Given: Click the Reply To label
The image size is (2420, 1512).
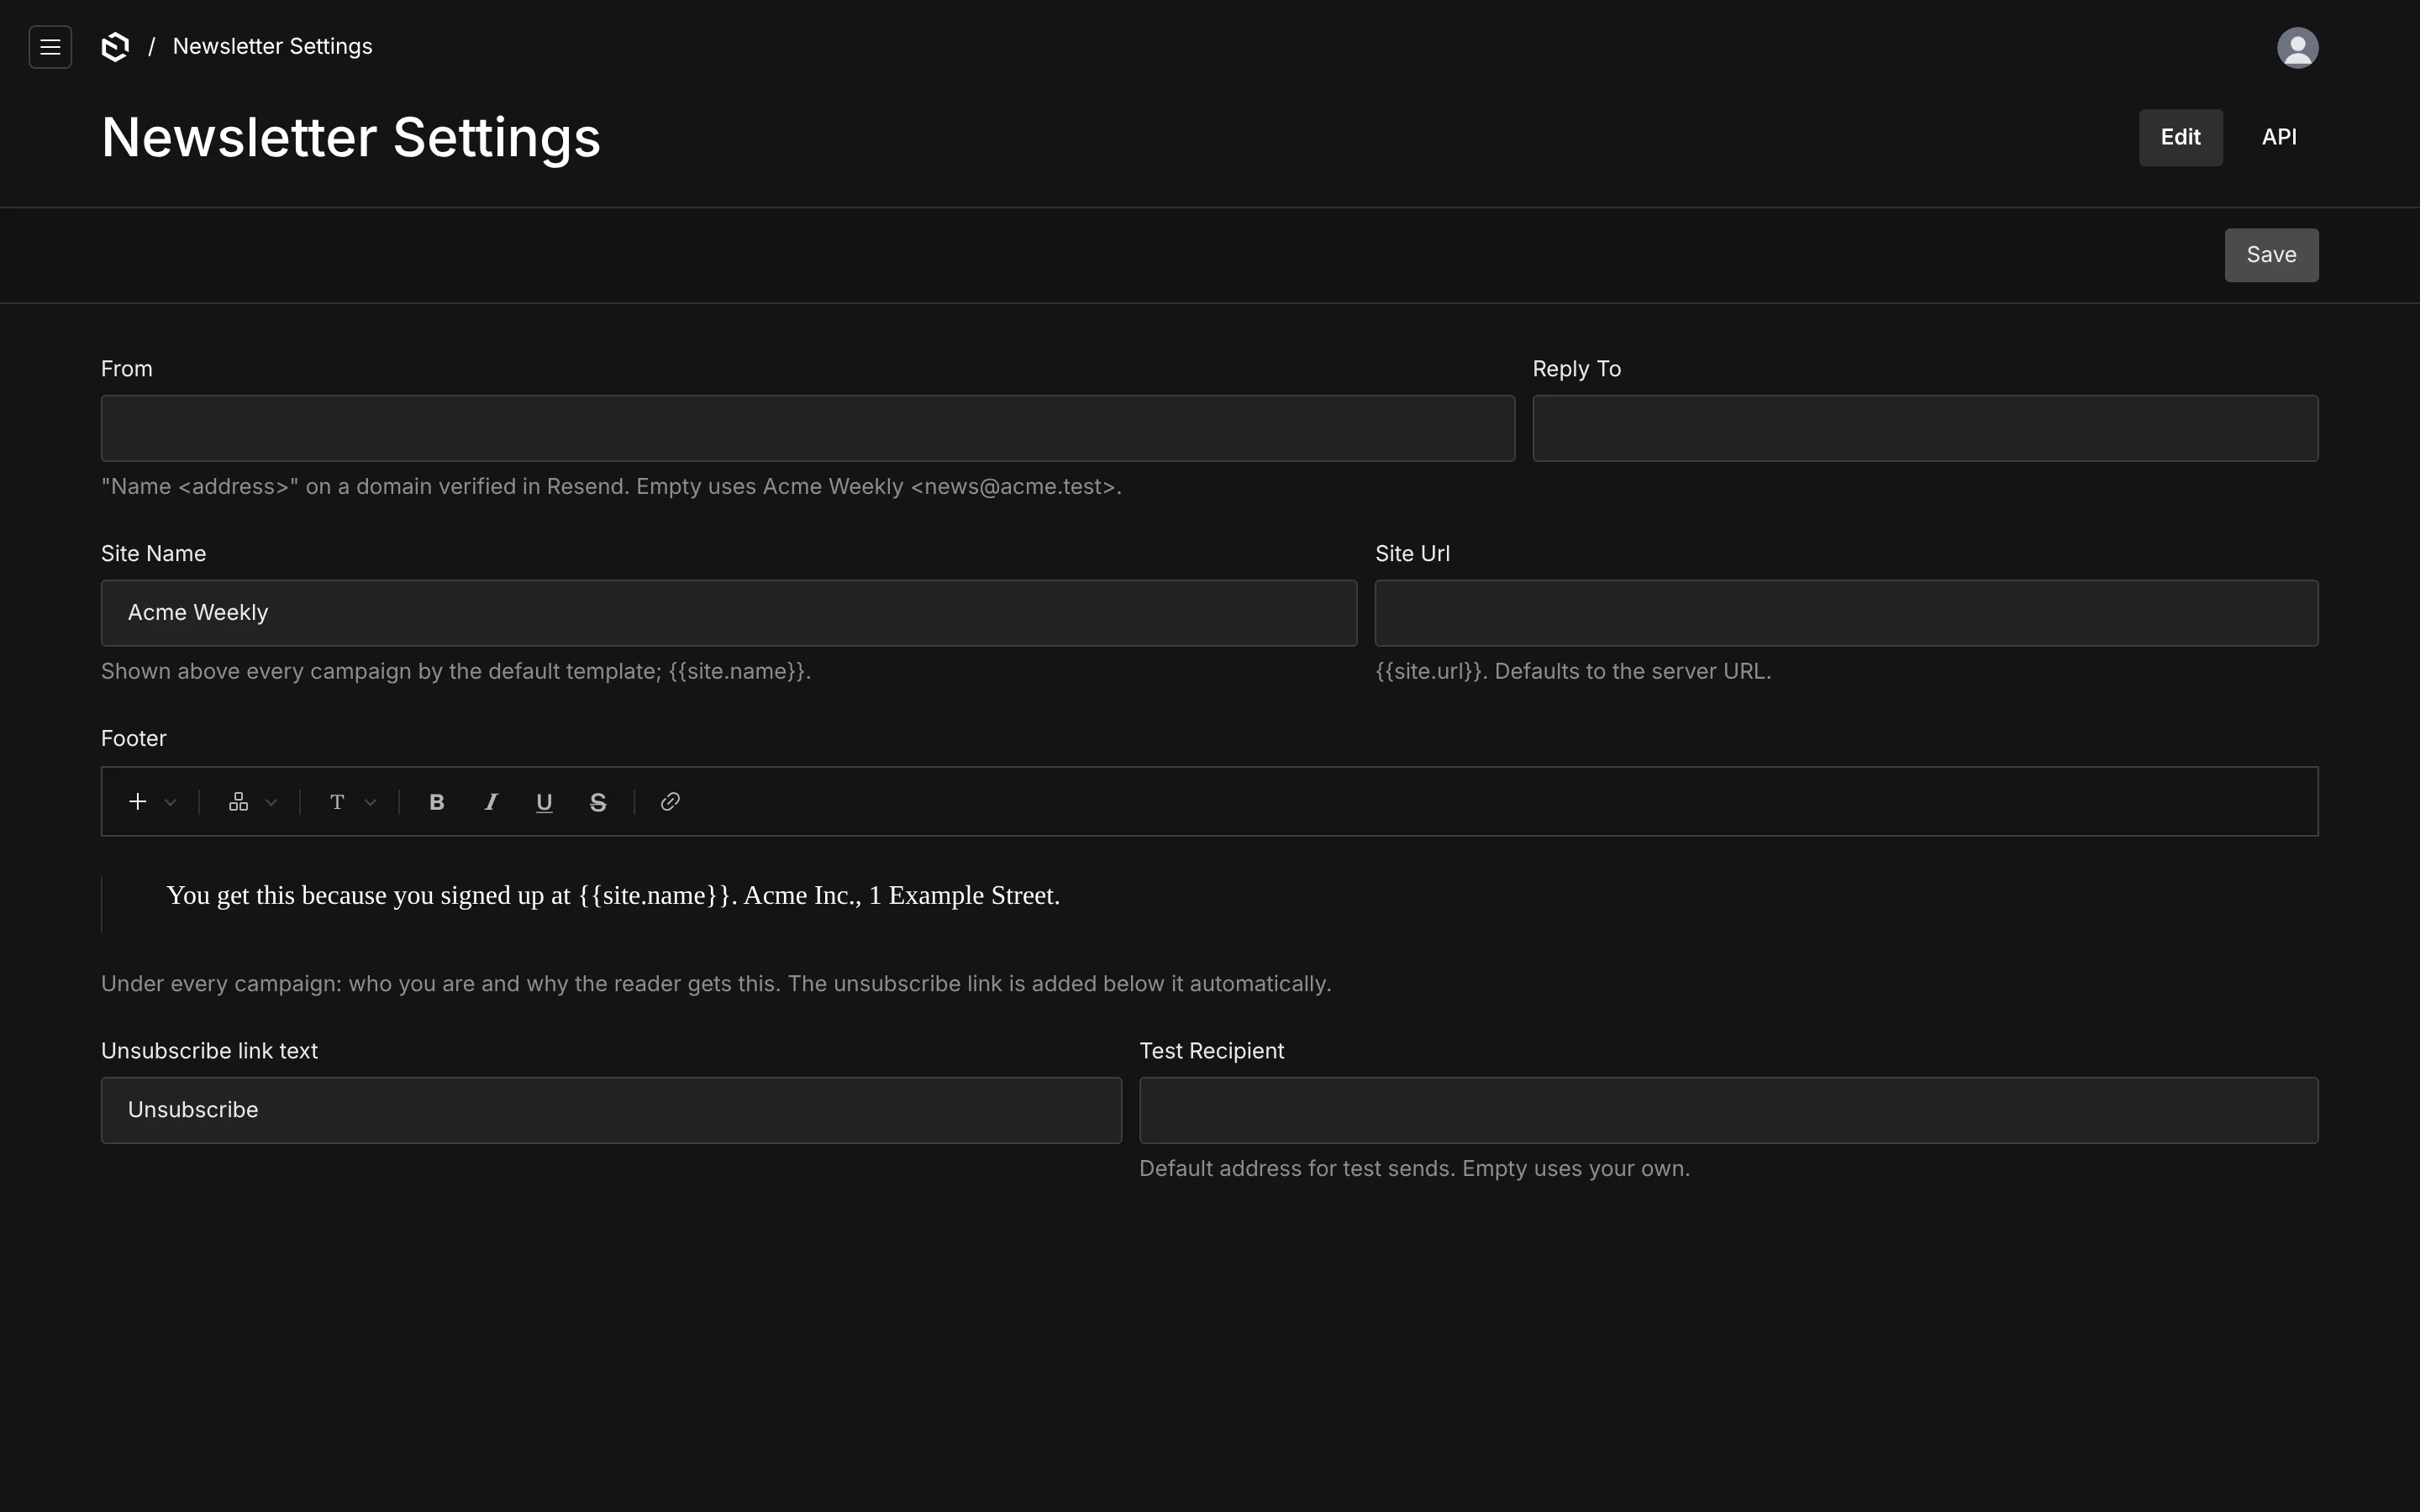Looking at the screenshot, I should click(1576, 369).
